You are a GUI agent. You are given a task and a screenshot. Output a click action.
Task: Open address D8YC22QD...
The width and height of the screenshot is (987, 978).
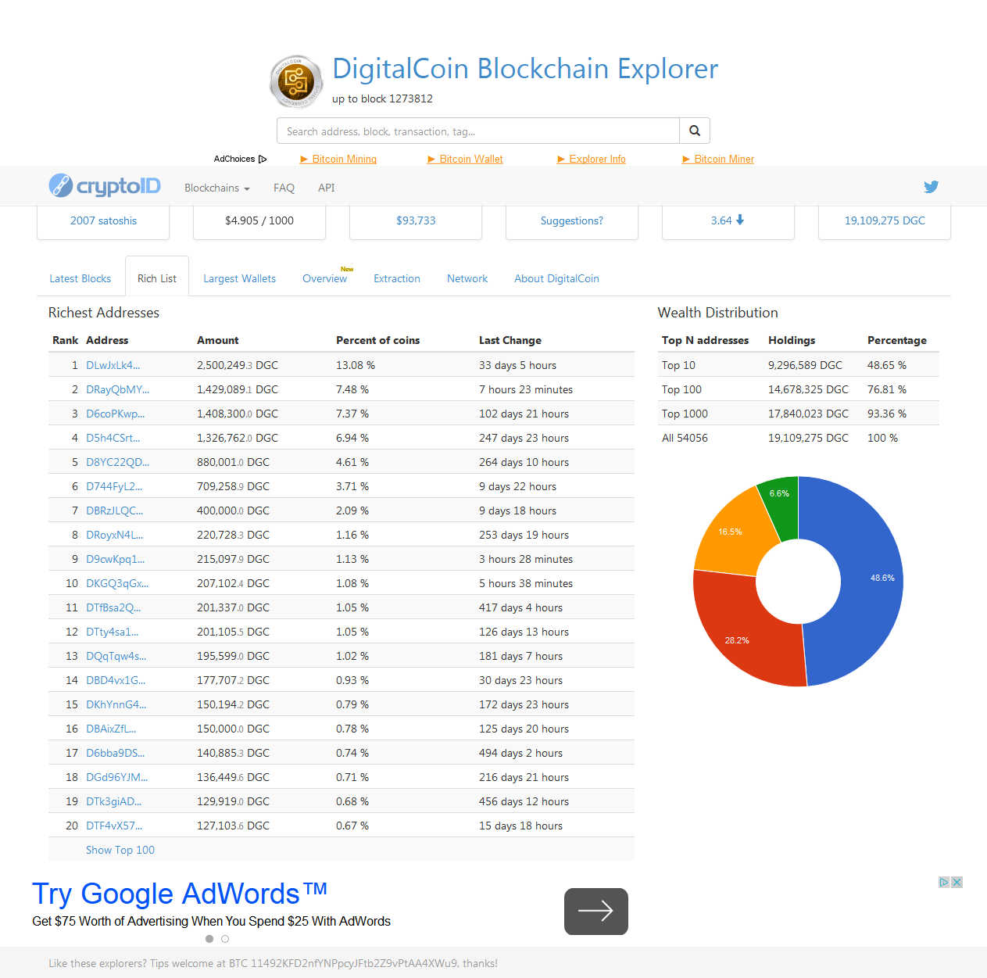117,462
